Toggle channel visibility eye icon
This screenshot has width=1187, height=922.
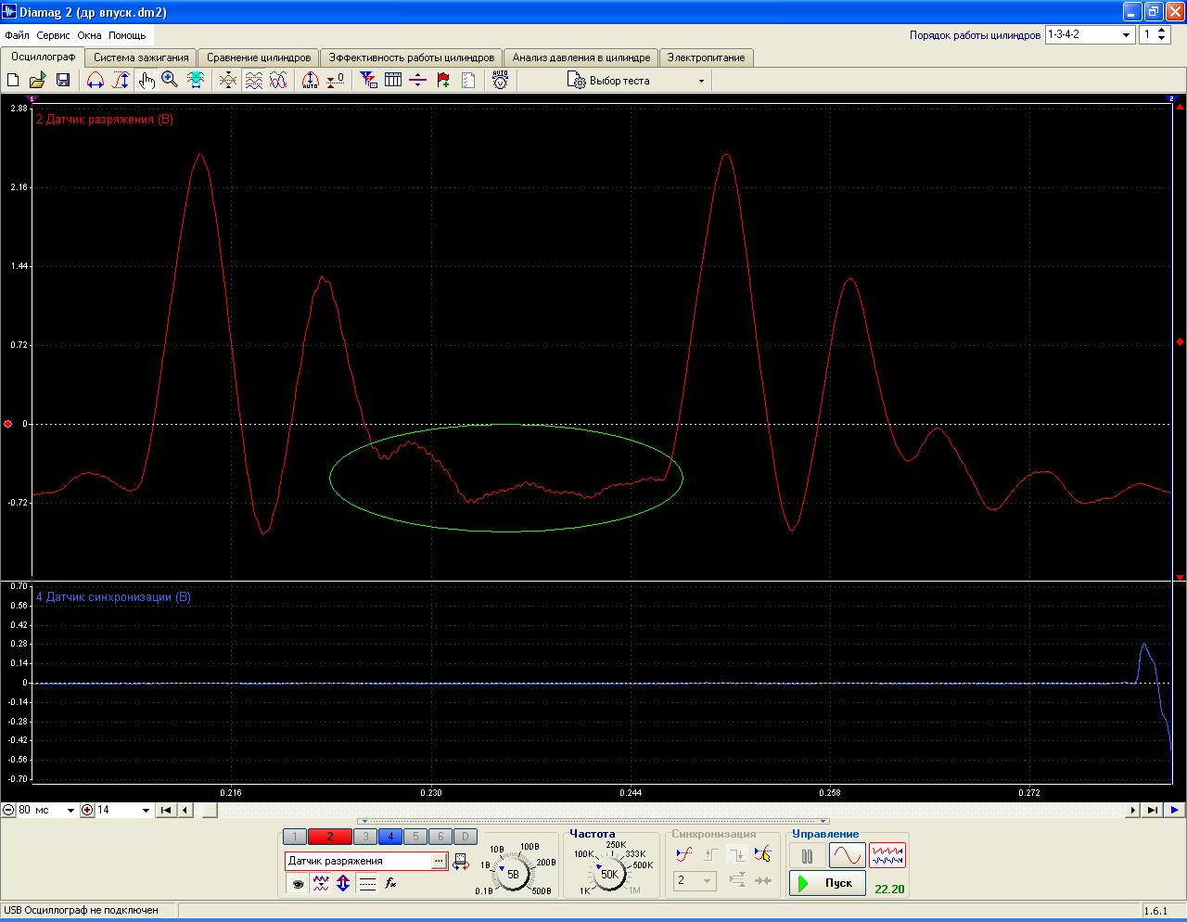[298, 884]
